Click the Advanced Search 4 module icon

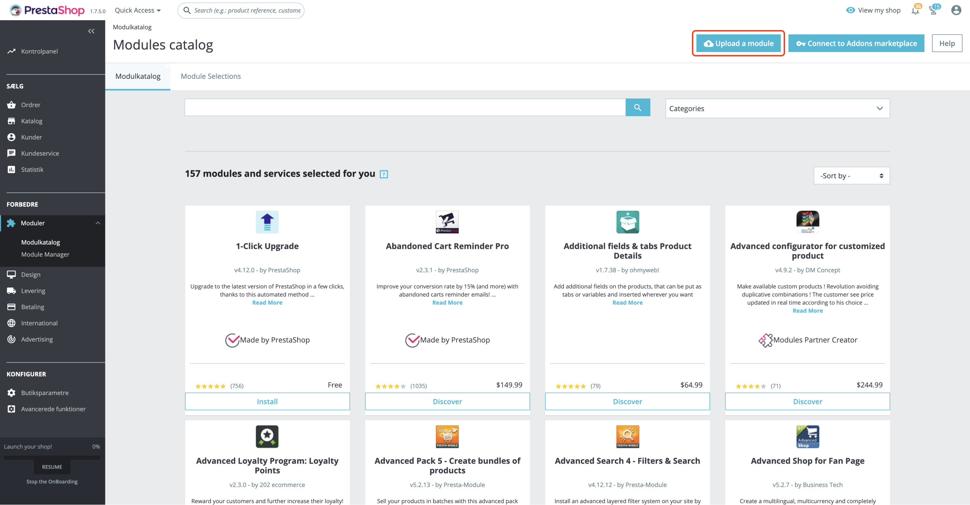[x=627, y=436]
